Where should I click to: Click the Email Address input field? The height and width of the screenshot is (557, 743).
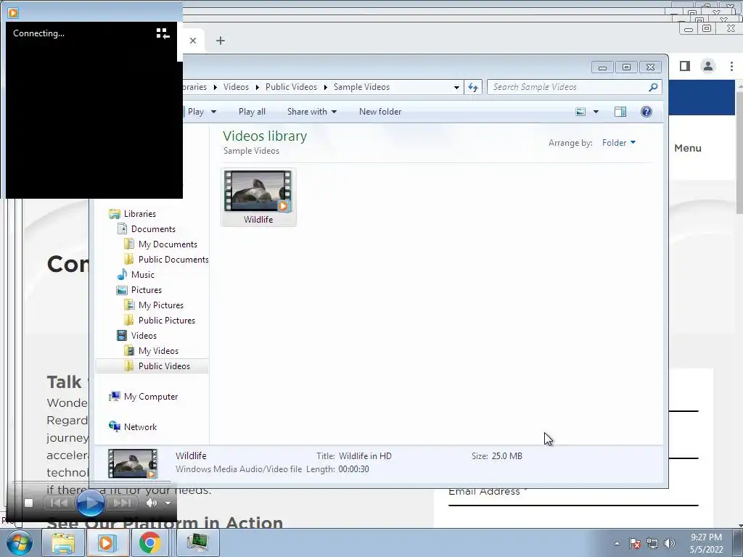click(573, 496)
